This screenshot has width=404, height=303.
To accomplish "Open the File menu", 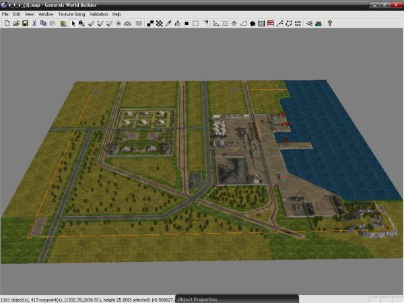I will [x=5, y=14].
